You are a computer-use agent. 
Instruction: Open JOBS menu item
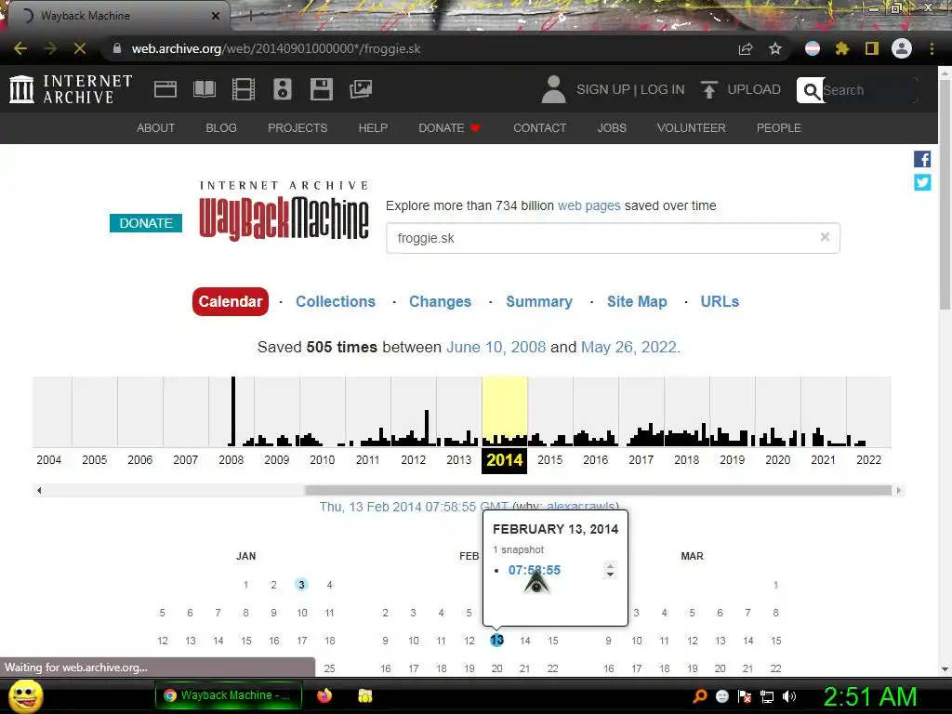pos(612,128)
